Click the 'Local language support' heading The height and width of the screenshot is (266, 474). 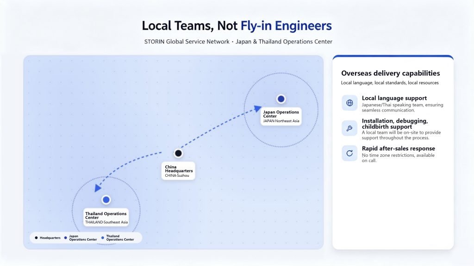(394, 98)
